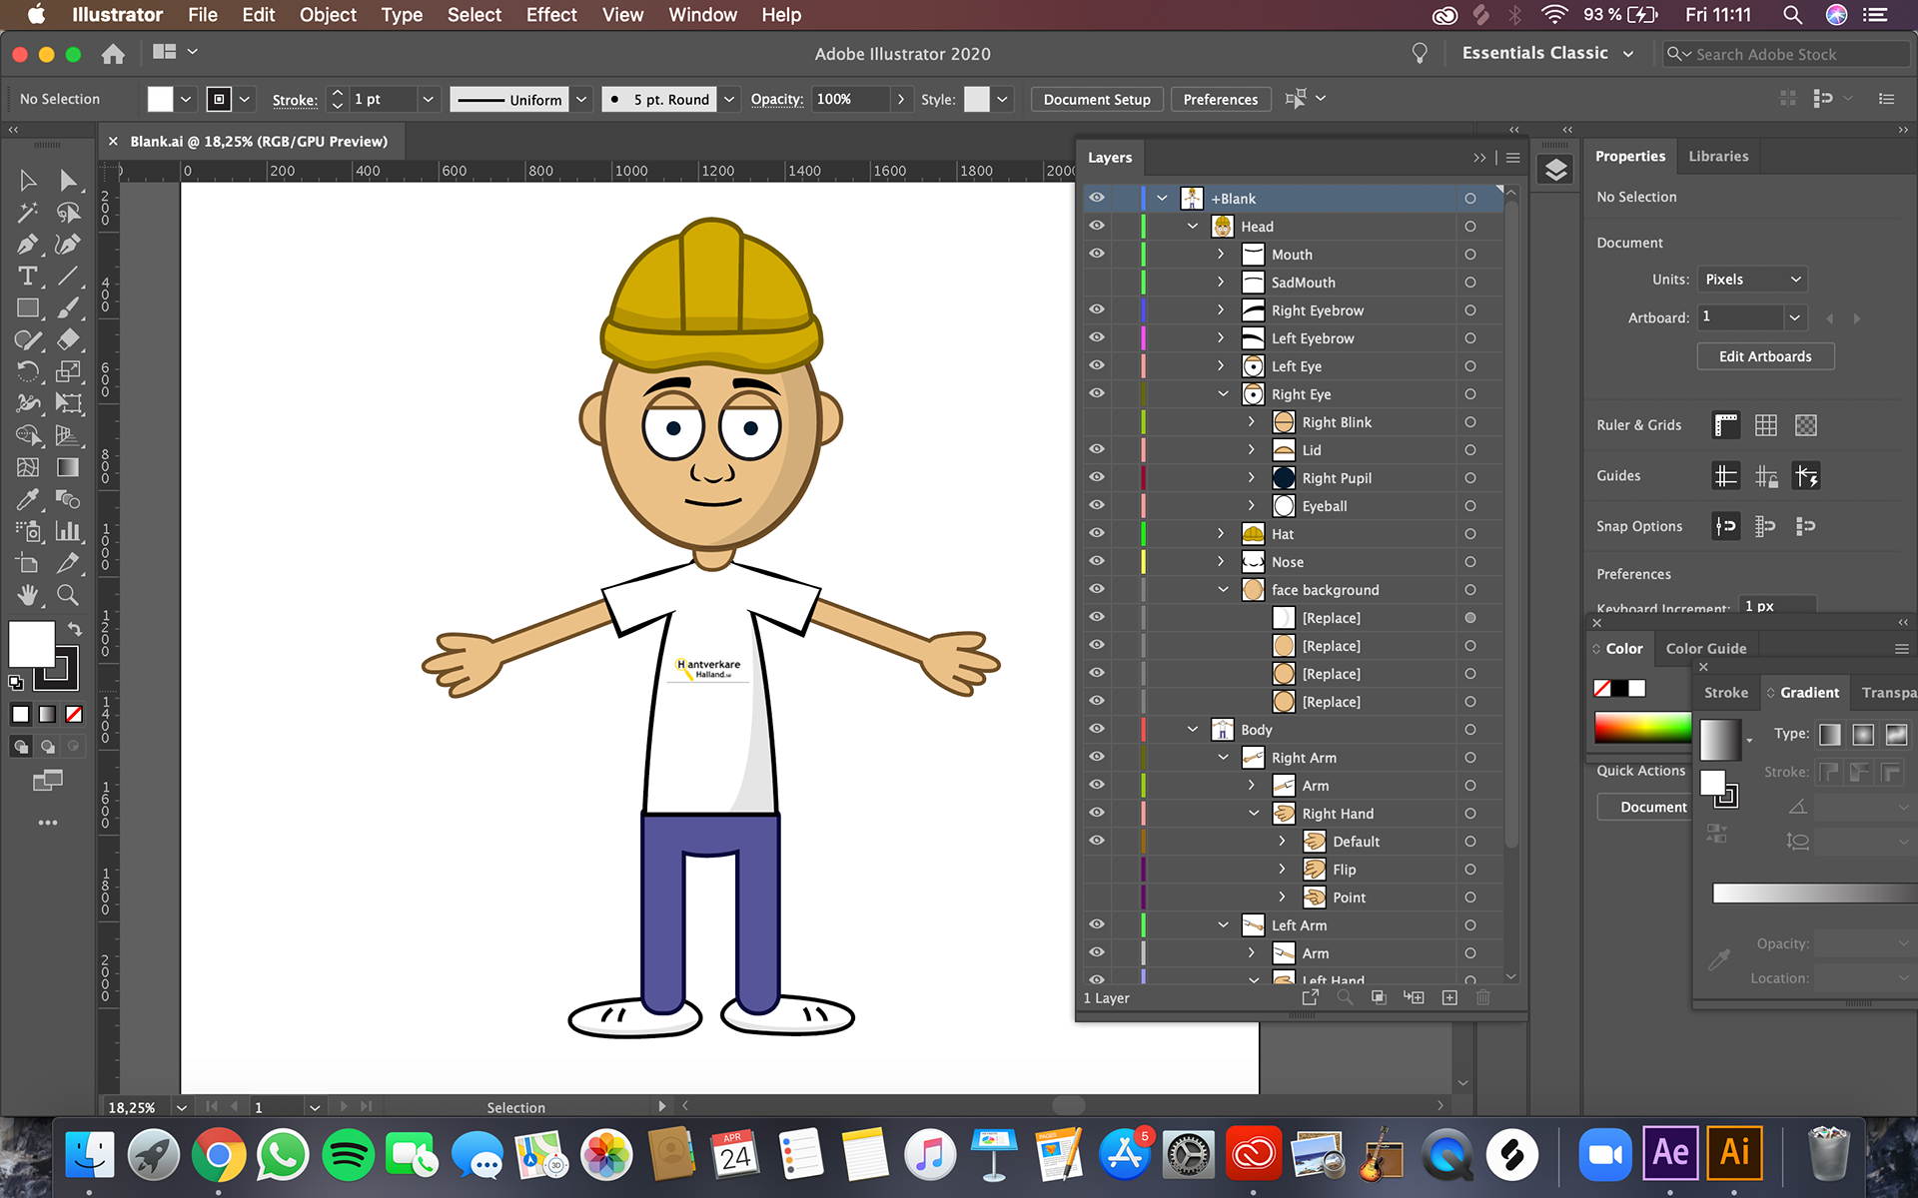Select the Line Segment tool
Viewport: 1918px width, 1198px height.
click(68, 277)
